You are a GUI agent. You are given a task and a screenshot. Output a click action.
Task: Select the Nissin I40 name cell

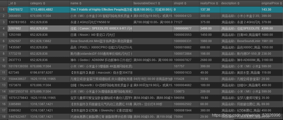click(101, 35)
